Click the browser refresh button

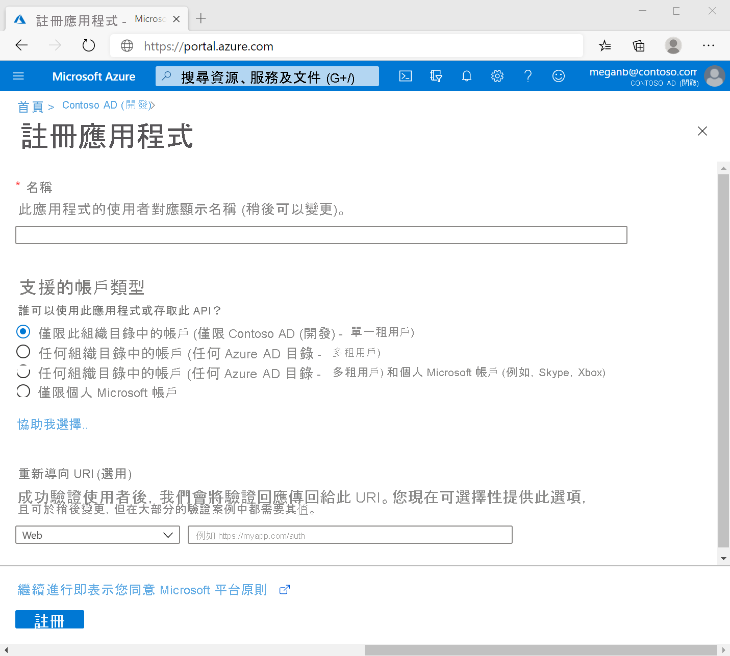pyautogui.click(x=89, y=45)
